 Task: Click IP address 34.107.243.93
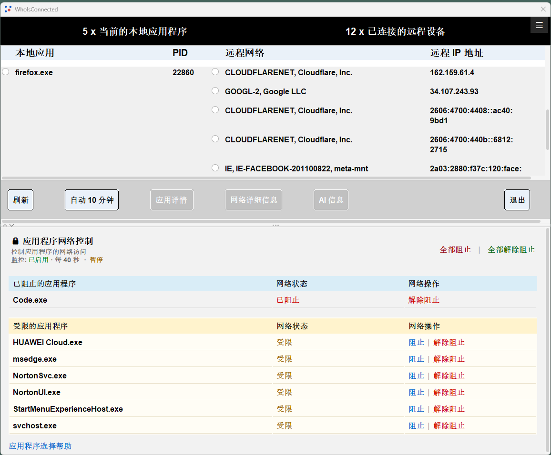click(454, 91)
